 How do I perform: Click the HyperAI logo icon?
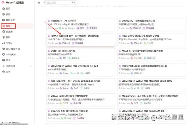pyautogui.click(x=3, y=3)
